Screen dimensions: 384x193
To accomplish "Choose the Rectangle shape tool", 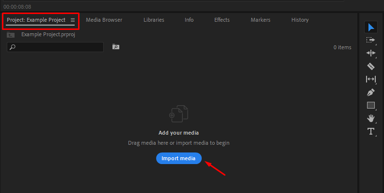I will [x=371, y=105].
